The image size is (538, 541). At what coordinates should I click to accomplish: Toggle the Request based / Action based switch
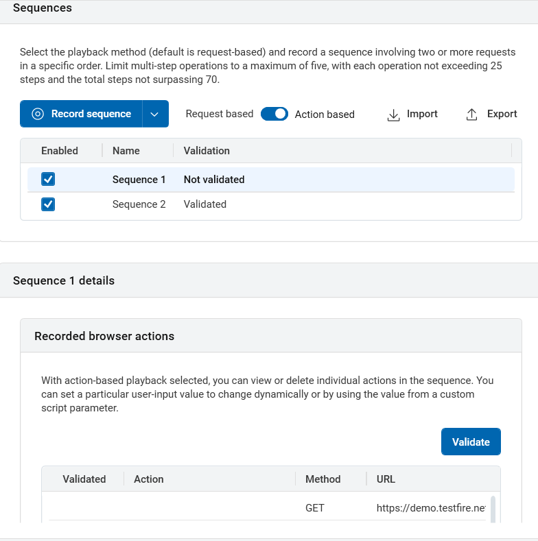274,114
